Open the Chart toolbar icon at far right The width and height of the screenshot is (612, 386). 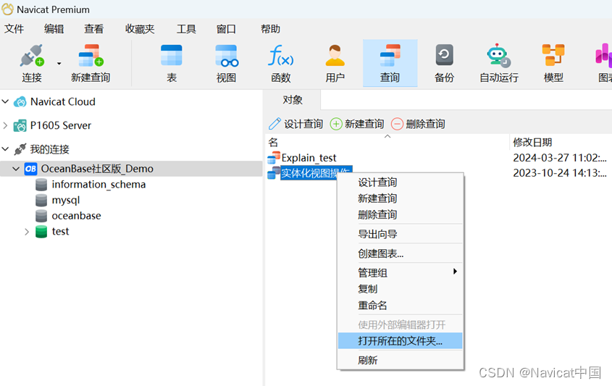[x=603, y=55]
